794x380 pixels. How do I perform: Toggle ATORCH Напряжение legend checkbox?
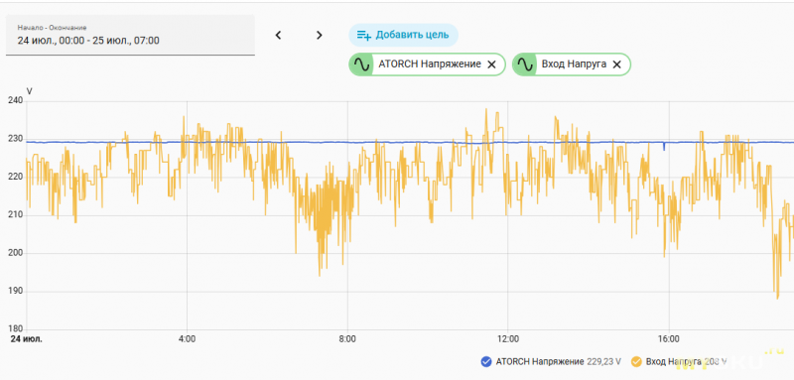pos(486,362)
